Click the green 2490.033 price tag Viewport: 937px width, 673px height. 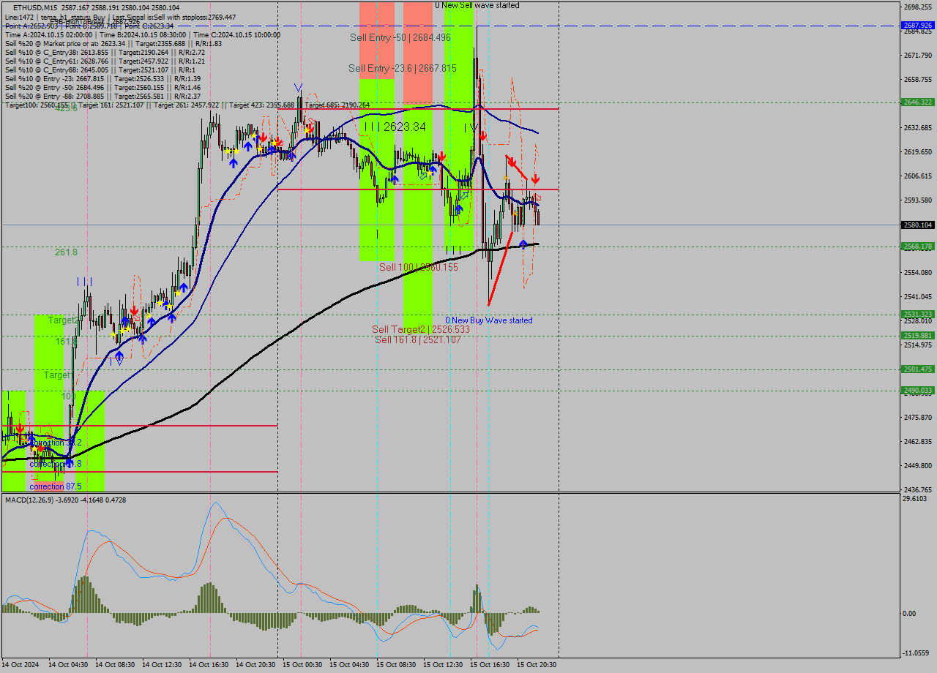pyautogui.click(x=917, y=390)
